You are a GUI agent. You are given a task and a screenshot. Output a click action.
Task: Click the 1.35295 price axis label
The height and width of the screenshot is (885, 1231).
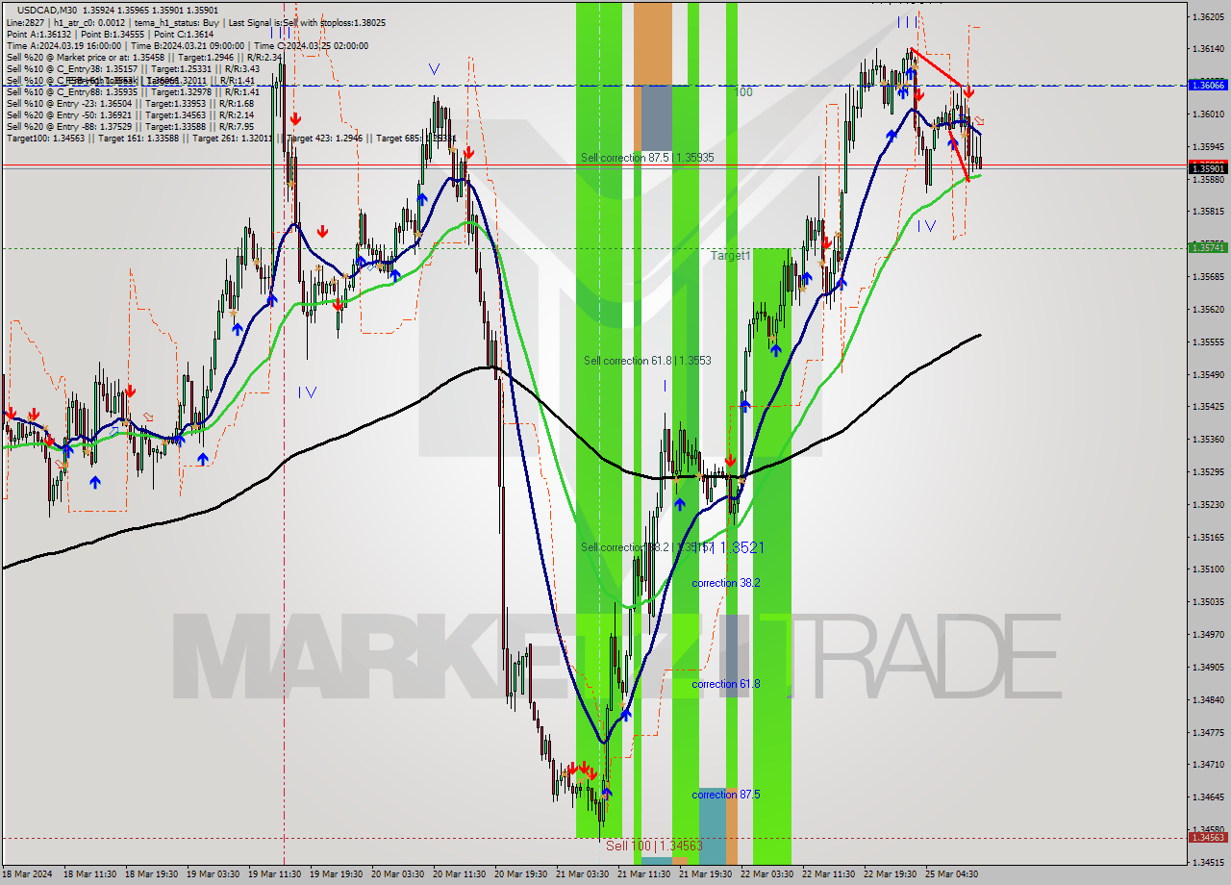coord(1208,472)
